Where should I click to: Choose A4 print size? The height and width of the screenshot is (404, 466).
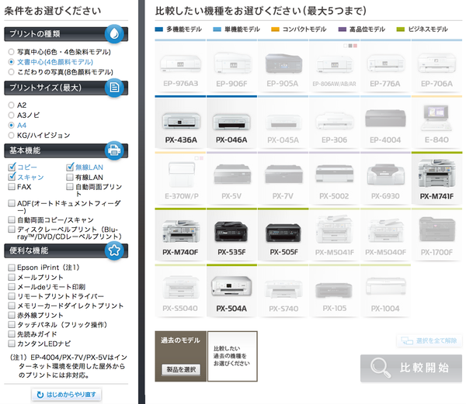pyautogui.click(x=11, y=125)
